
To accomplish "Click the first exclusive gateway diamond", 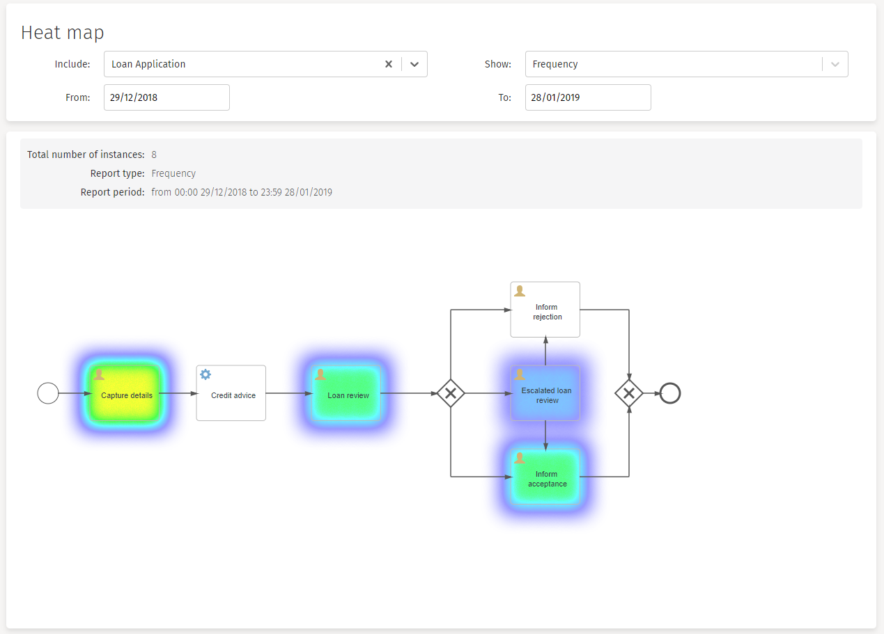I will tap(451, 393).
